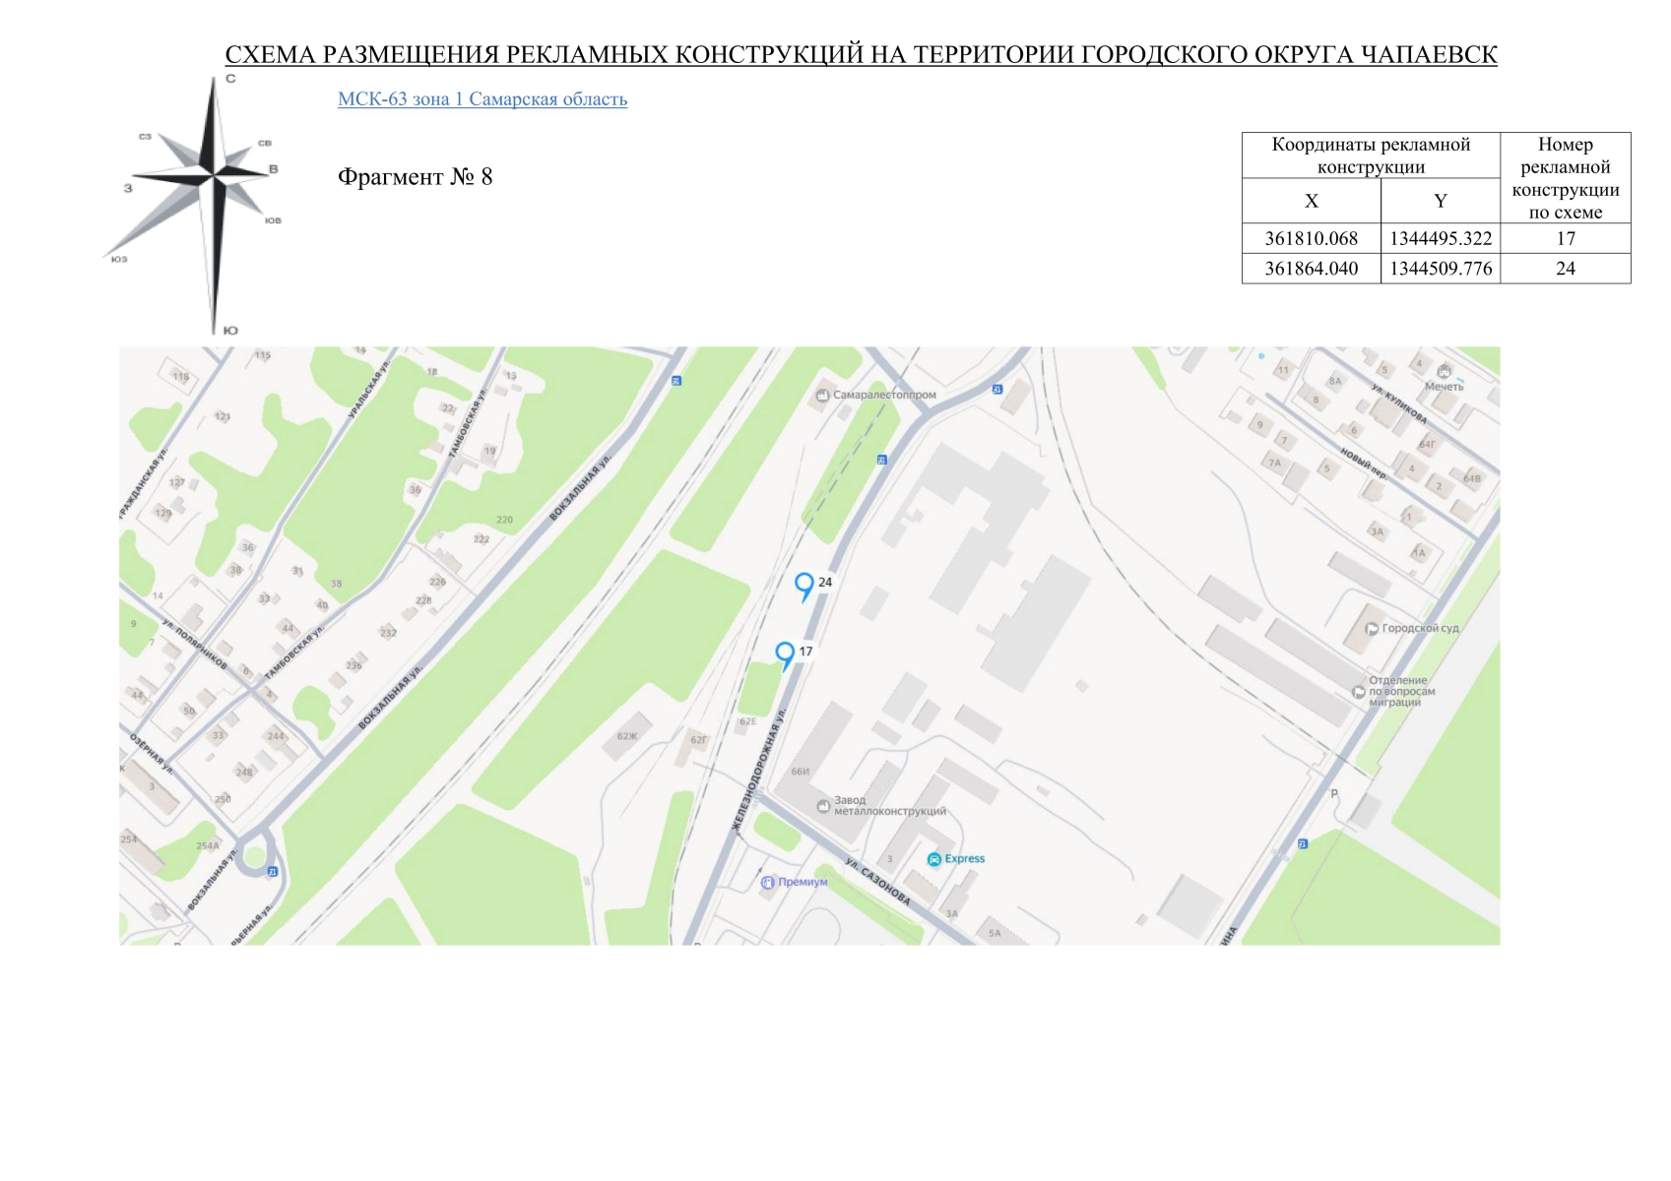
Task: Click the X coordinate cell 361864.040
Action: click(1311, 269)
